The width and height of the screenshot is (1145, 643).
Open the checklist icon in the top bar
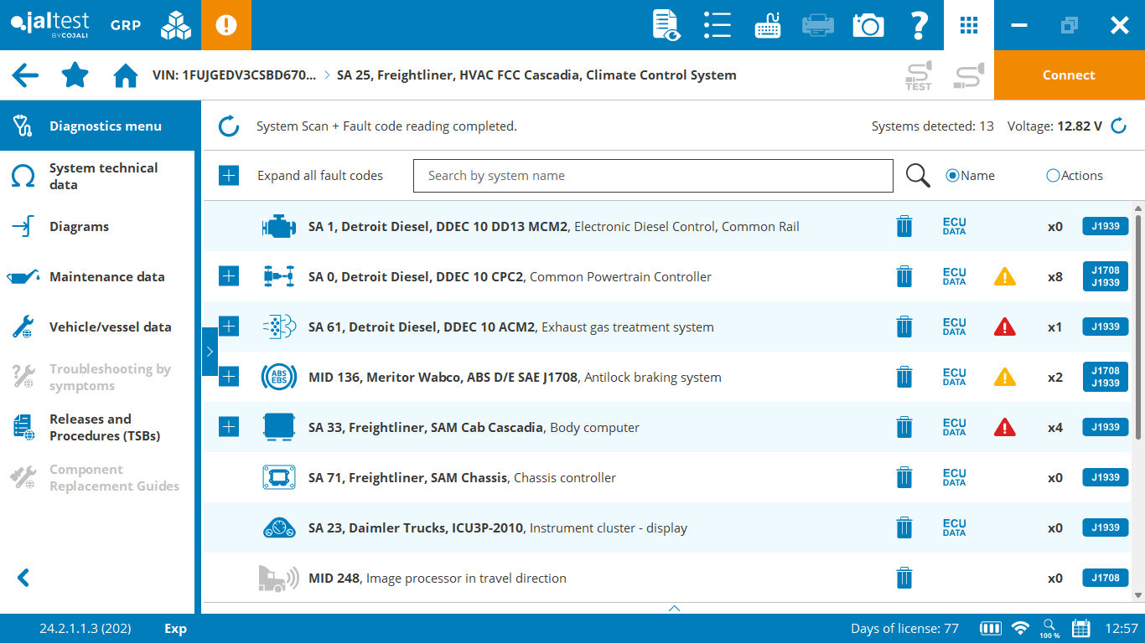coord(718,25)
